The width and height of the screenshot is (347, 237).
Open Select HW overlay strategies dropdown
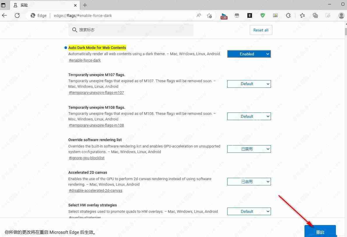point(249,211)
